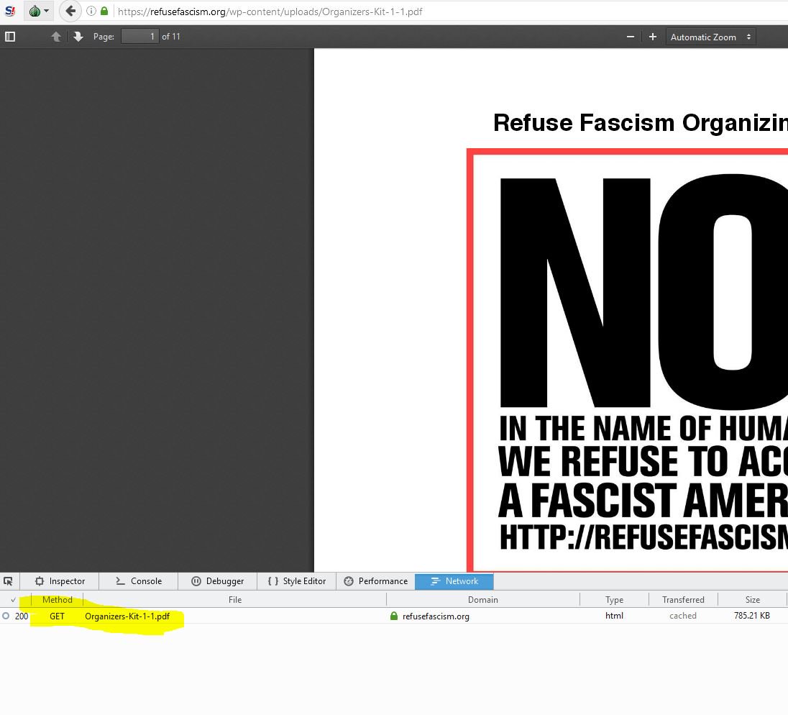Image resolution: width=788 pixels, height=715 pixels.
Task: Switch to the Performance tab
Action: [375, 581]
